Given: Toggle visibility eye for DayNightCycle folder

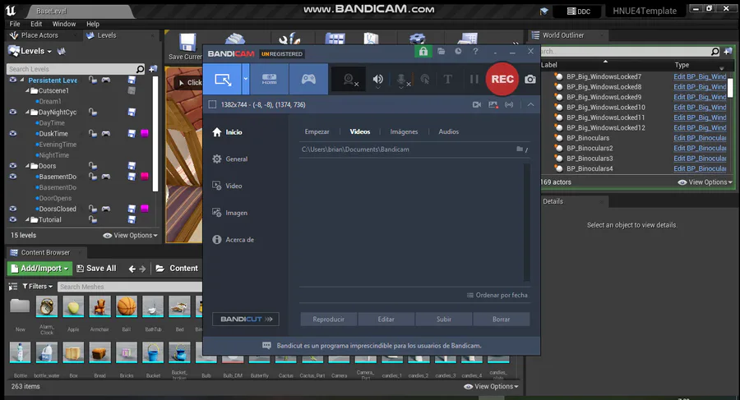Looking at the screenshot, I should coord(12,113).
